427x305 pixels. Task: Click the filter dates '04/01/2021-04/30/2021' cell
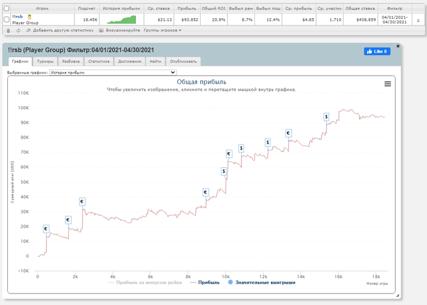tap(395, 20)
